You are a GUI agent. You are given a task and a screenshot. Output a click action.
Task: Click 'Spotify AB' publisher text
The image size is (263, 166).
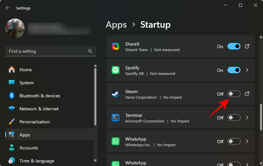134,74
